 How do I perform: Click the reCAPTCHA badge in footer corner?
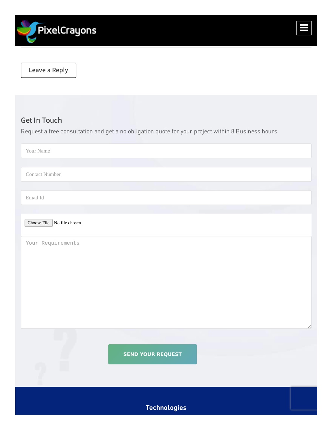304,398
